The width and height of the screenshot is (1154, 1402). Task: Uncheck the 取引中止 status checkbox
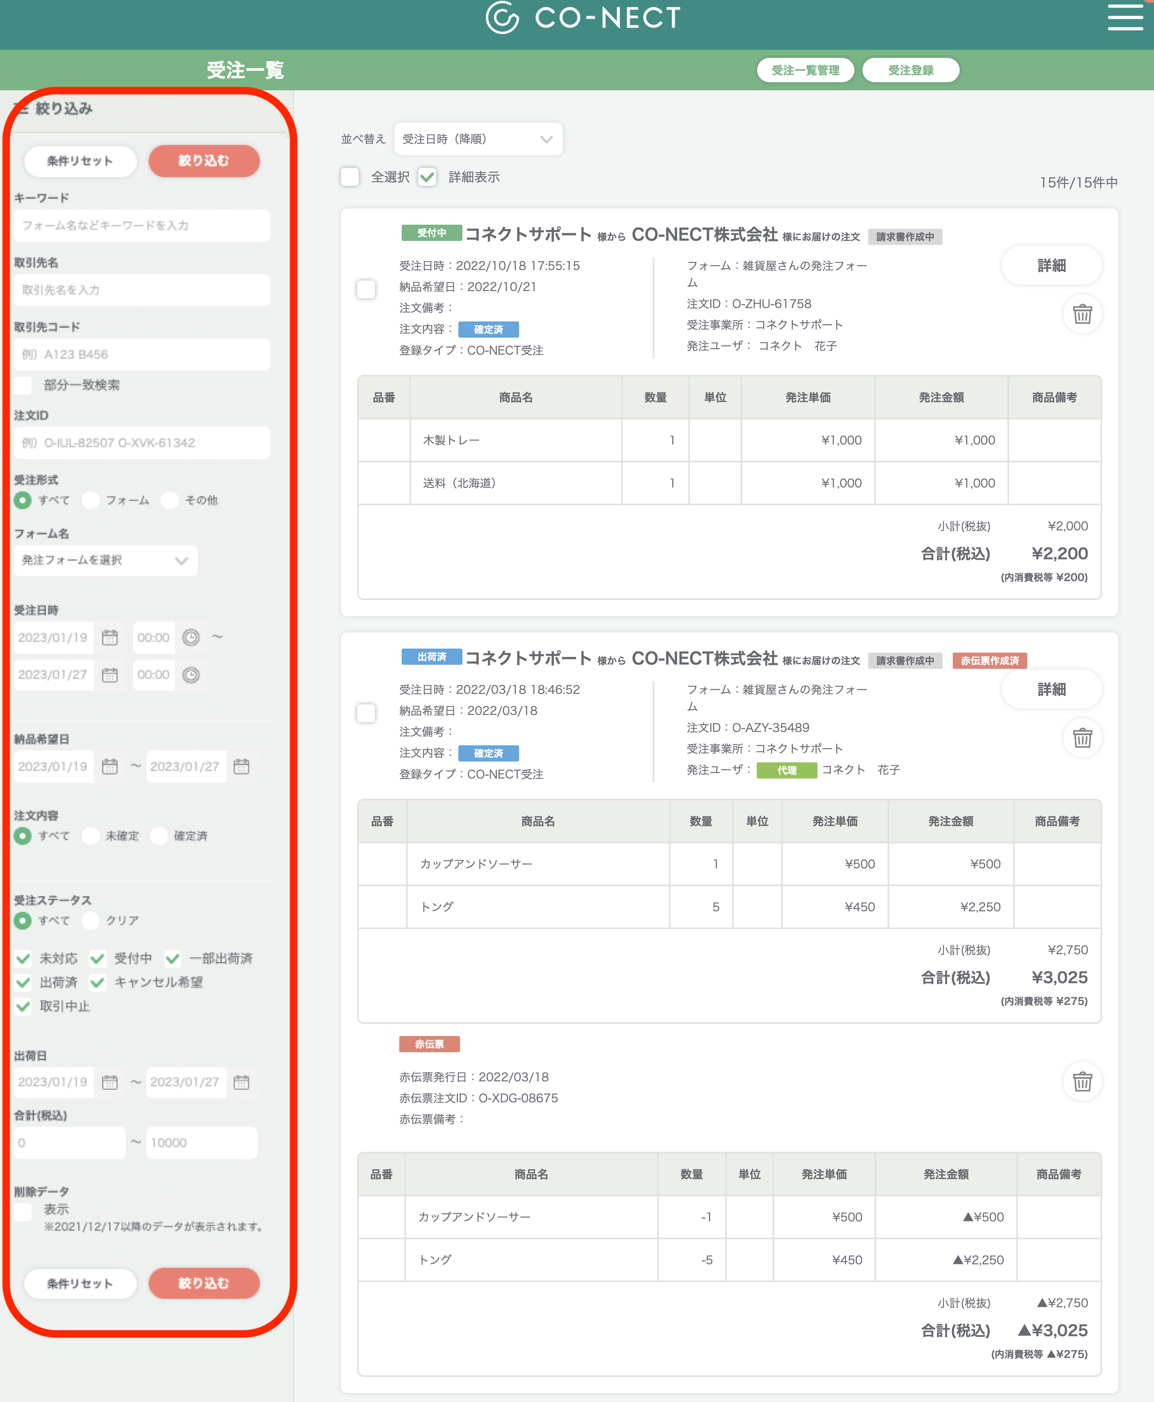pyautogui.click(x=23, y=1006)
